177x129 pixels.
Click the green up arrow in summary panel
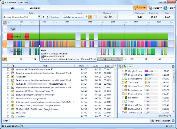125,66
